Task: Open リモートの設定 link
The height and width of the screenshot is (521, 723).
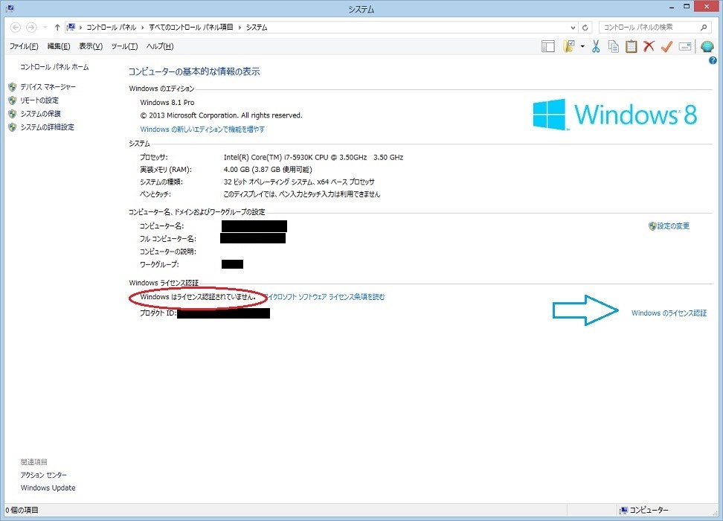Action: point(39,100)
